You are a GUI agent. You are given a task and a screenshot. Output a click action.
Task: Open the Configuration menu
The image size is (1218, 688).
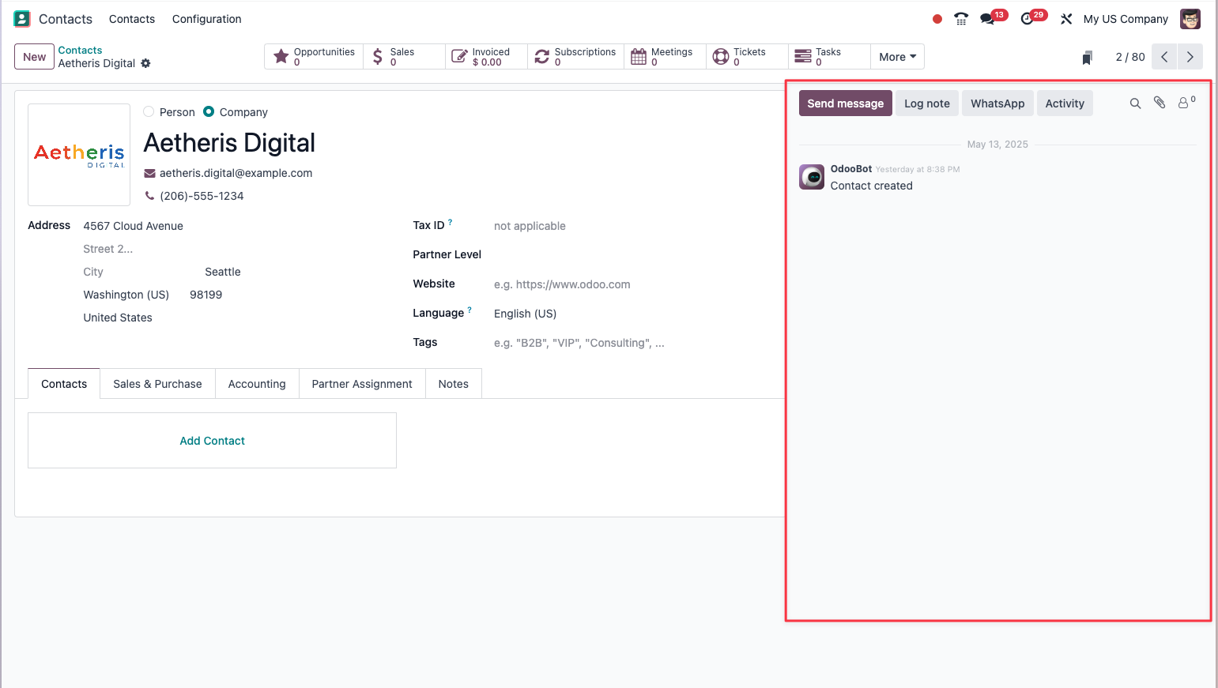[x=207, y=19]
